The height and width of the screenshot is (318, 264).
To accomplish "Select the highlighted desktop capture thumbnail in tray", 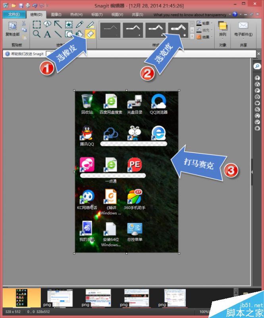I will click(x=22, y=298).
